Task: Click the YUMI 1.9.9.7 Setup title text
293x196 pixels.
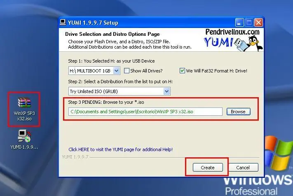Action: pos(93,23)
